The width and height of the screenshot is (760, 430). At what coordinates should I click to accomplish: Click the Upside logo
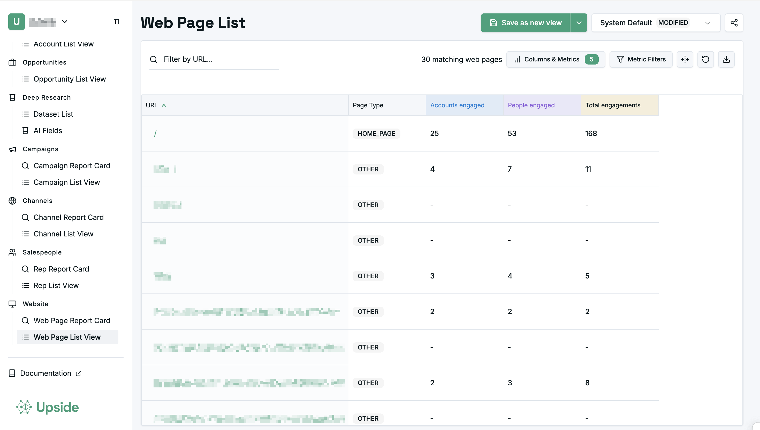pos(48,407)
